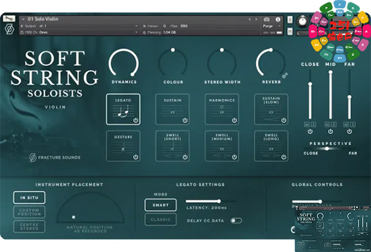The height and width of the screenshot is (252, 371).
Task: Click the legato Latency slider handle
Action: [x=219, y=201]
